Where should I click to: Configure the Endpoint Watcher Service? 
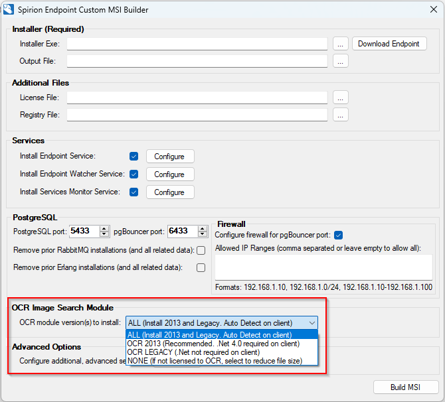coord(170,174)
